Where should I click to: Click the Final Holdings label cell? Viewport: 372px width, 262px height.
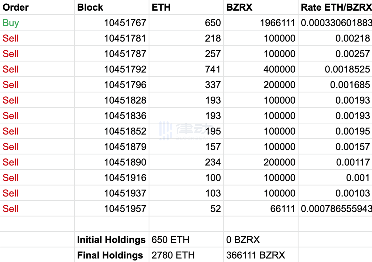pyautogui.click(x=110, y=255)
